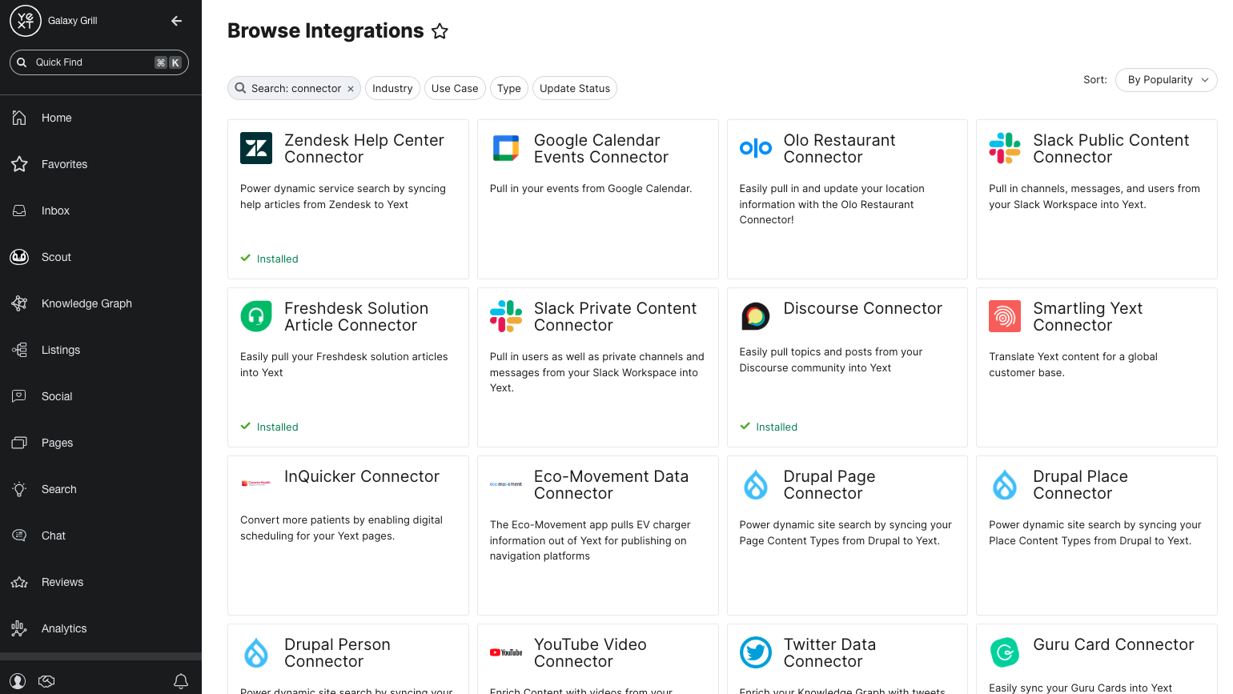This screenshot has height=694, width=1233.
Task: Click the Scout icon in sidebar
Action: (x=19, y=257)
